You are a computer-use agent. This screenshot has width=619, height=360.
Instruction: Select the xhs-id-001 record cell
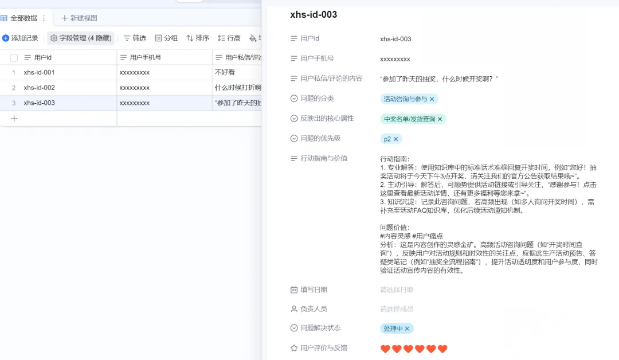click(40, 73)
